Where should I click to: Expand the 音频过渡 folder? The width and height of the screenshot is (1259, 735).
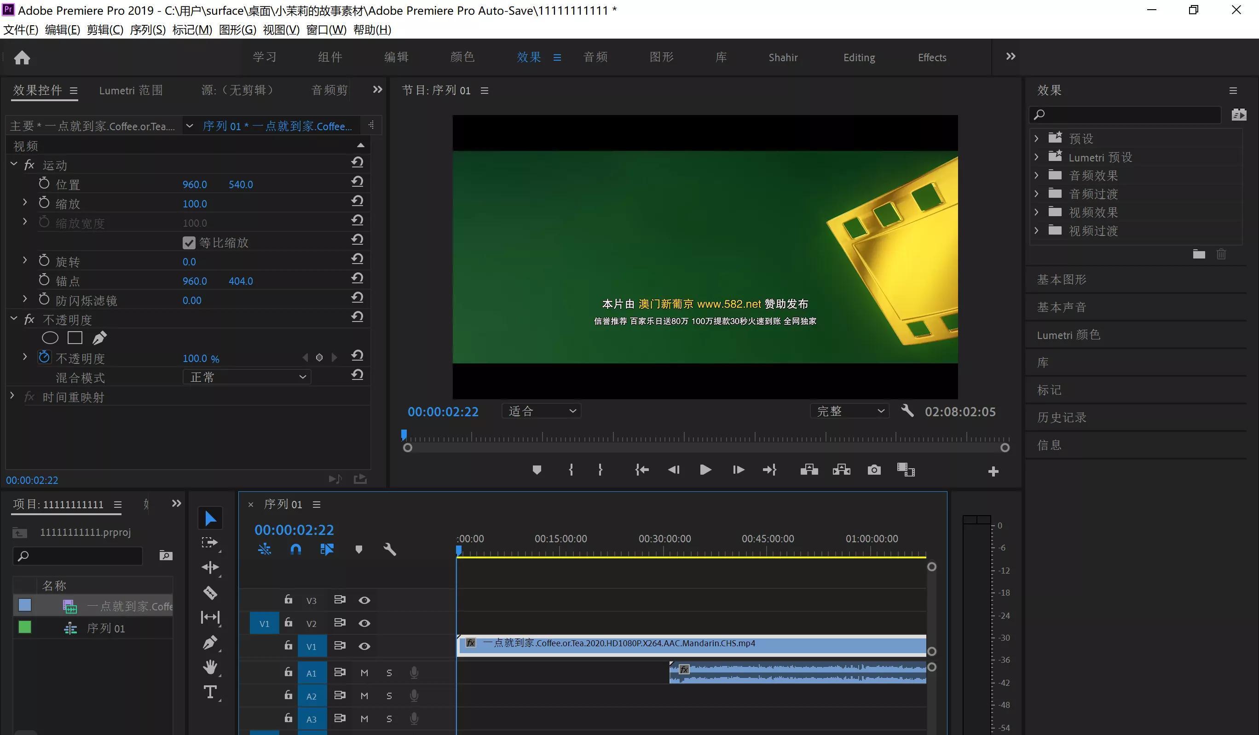(1036, 194)
